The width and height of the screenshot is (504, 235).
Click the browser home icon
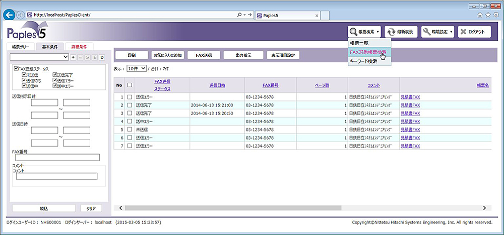pos(480,15)
